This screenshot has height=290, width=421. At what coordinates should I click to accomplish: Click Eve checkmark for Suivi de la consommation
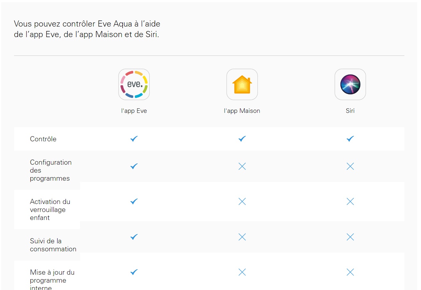pos(134,237)
